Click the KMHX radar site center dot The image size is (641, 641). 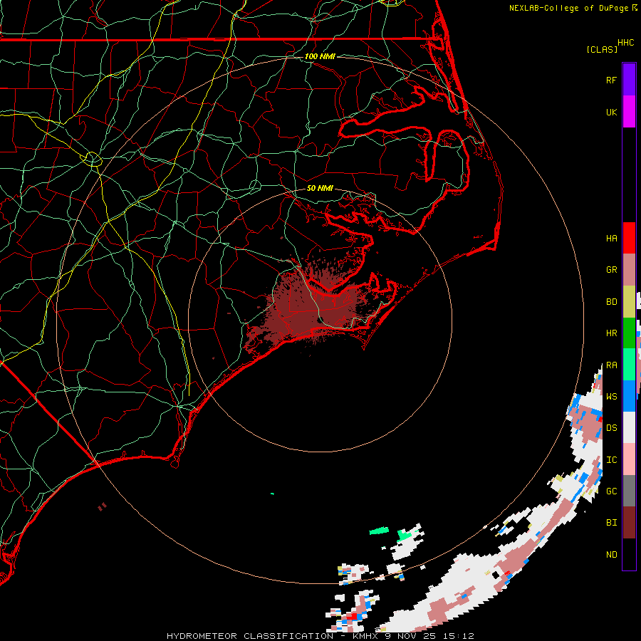[320, 320]
